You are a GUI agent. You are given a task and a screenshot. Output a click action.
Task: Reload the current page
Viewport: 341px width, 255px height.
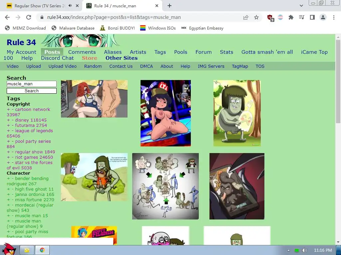(x=29, y=17)
